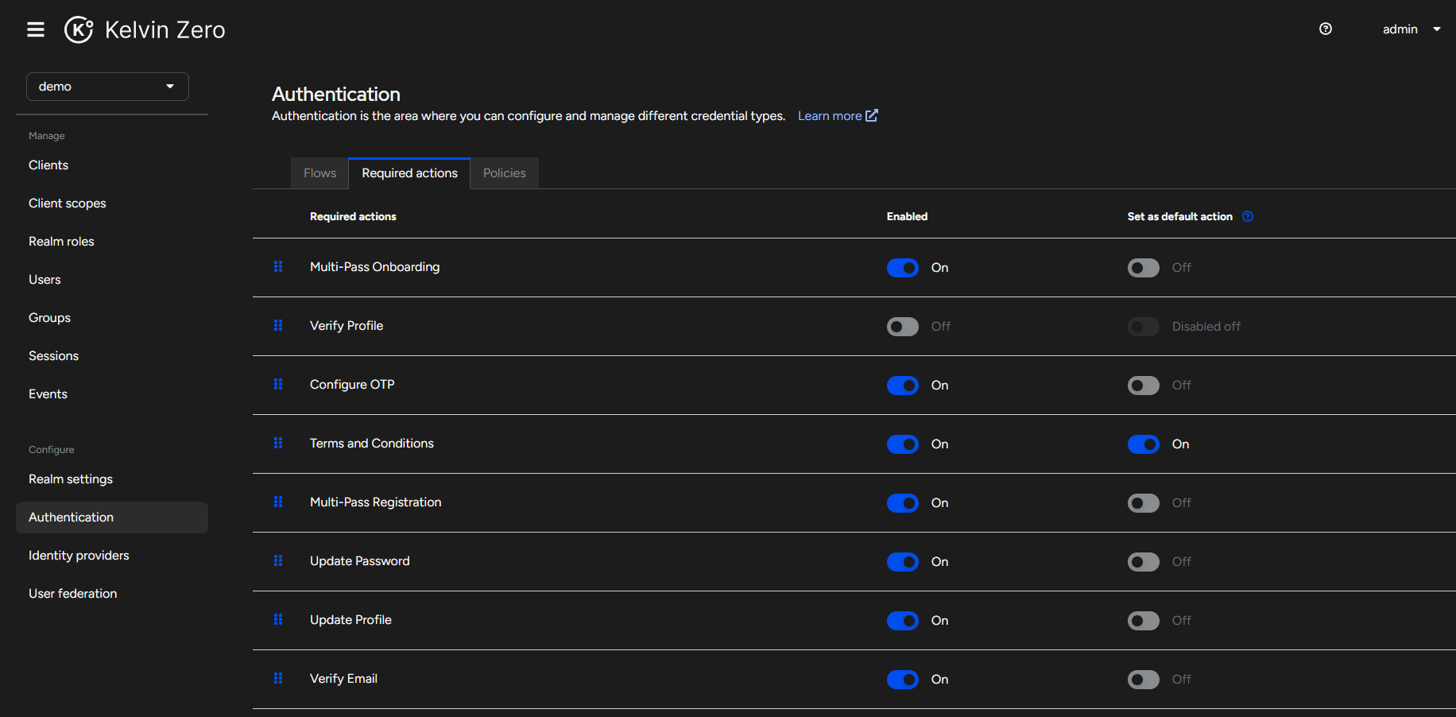The image size is (1456, 717).
Task: Open the Learn more link
Action: tap(837, 116)
